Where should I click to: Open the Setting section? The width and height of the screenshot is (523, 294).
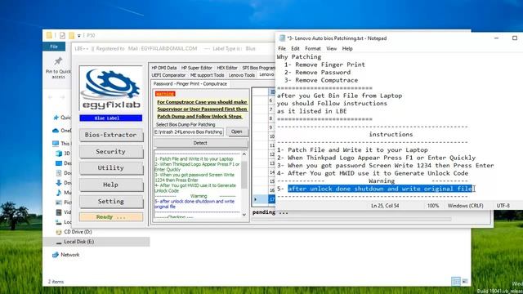click(x=111, y=202)
